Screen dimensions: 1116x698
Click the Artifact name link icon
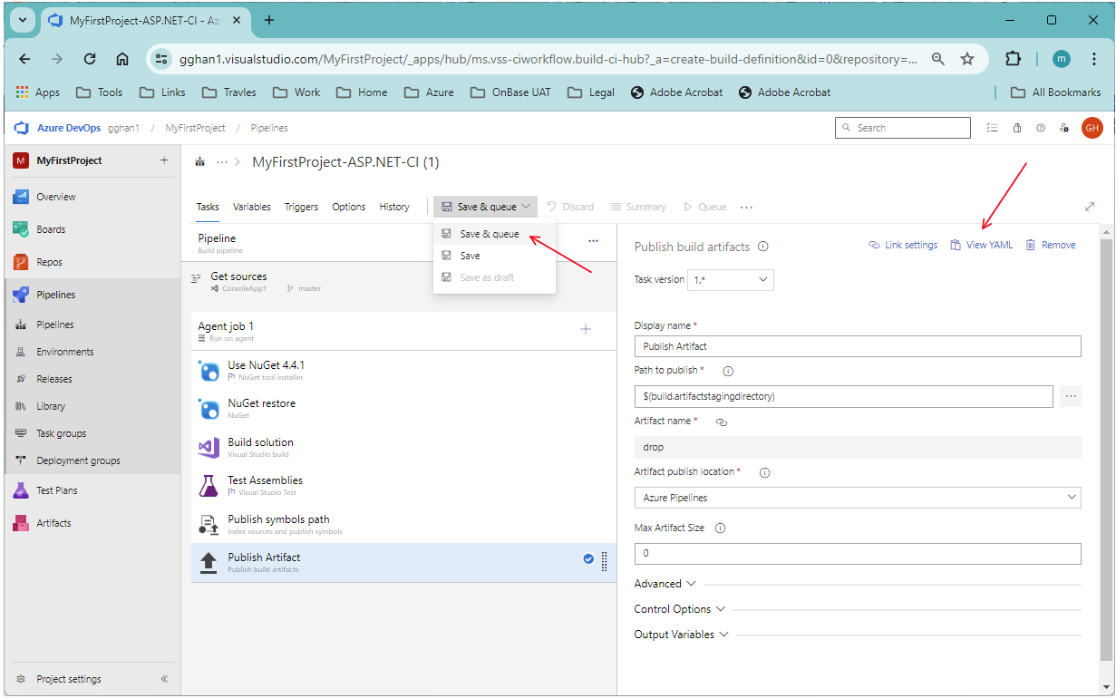(x=722, y=422)
